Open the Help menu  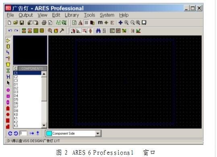coord(124,15)
